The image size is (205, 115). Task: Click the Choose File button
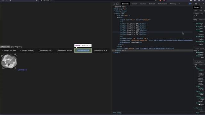point(5,47)
